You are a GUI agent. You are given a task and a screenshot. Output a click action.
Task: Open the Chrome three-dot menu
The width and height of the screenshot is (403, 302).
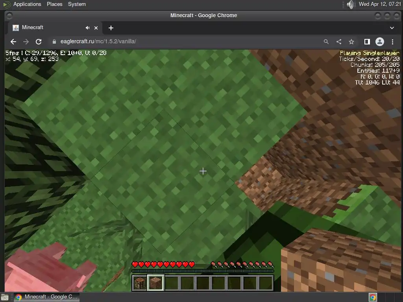tap(392, 42)
